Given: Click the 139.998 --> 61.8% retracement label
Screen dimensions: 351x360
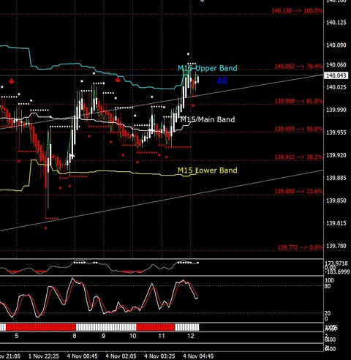Looking at the screenshot, I should pos(298,101).
